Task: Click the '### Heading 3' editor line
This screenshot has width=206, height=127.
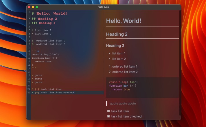Action: coord(43,23)
